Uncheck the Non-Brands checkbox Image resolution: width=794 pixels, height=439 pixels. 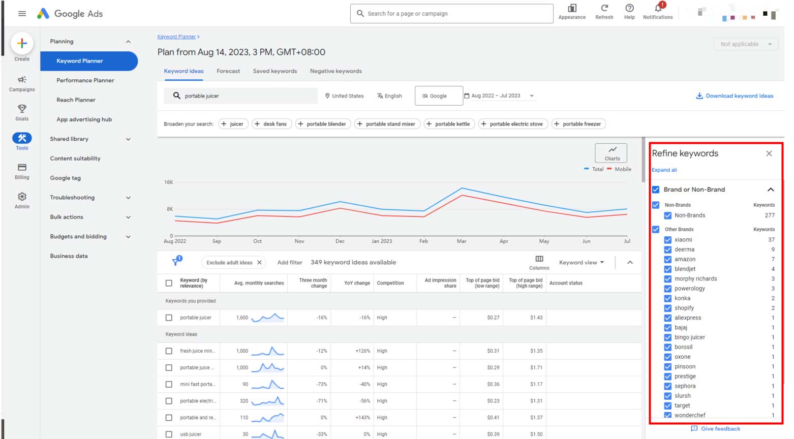(668, 215)
